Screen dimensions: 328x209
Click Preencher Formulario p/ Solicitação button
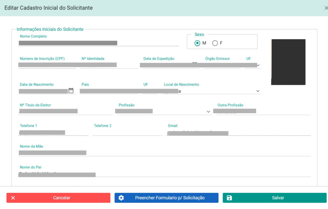point(167,198)
